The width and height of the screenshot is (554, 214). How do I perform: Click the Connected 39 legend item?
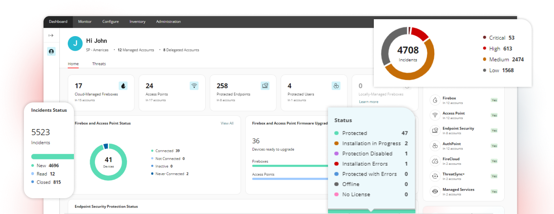[x=166, y=151]
